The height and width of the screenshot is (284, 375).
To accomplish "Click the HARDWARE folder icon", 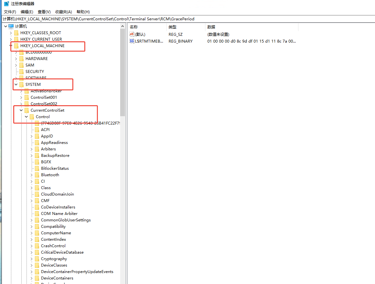I will tap(22, 58).
